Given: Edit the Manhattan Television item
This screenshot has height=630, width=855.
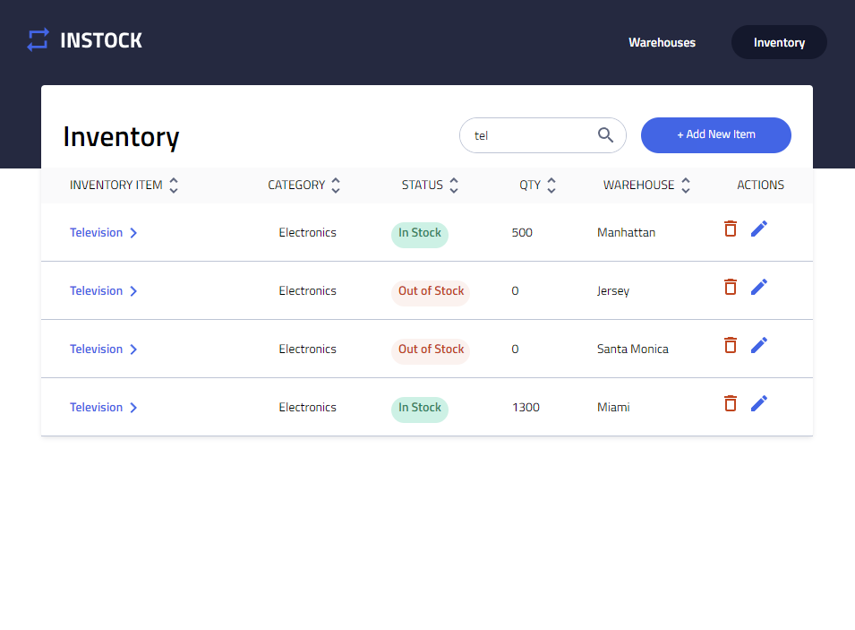Looking at the screenshot, I should pos(758,229).
